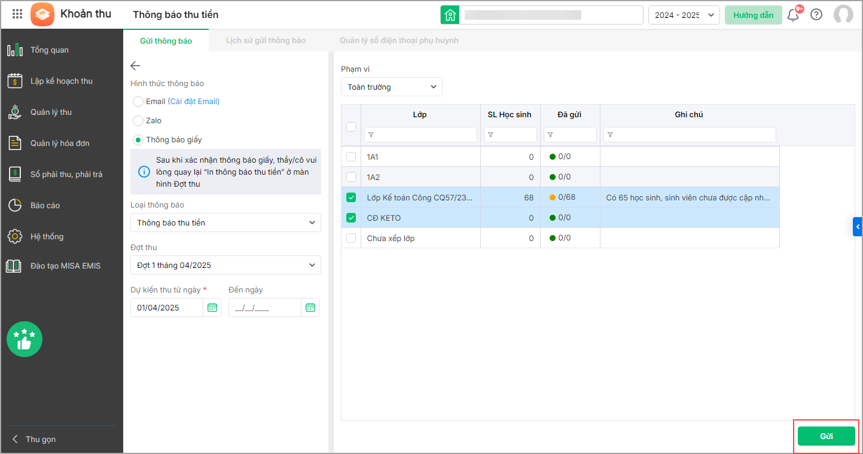Viewport: 863px width, 454px height.
Task: Click the Cài đặt Email link
Action: click(x=194, y=102)
